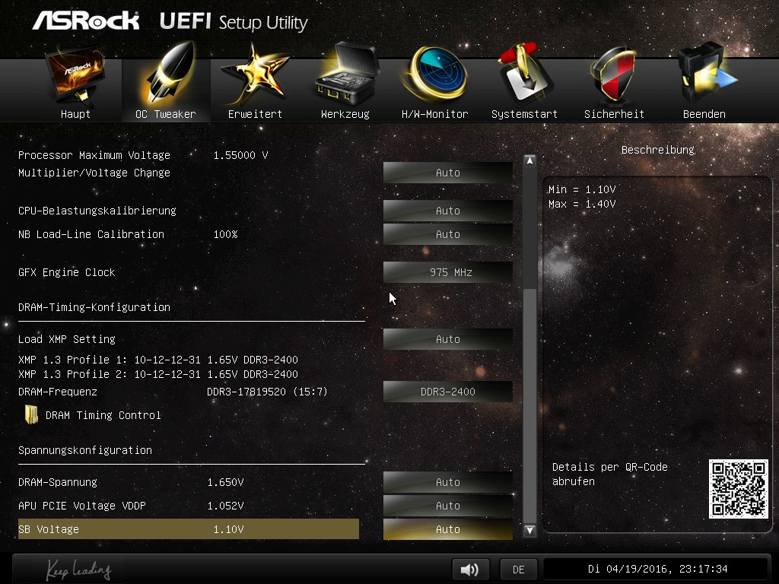Click the scrollbar down arrow
The height and width of the screenshot is (584, 779).
click(x=529, y=530)
